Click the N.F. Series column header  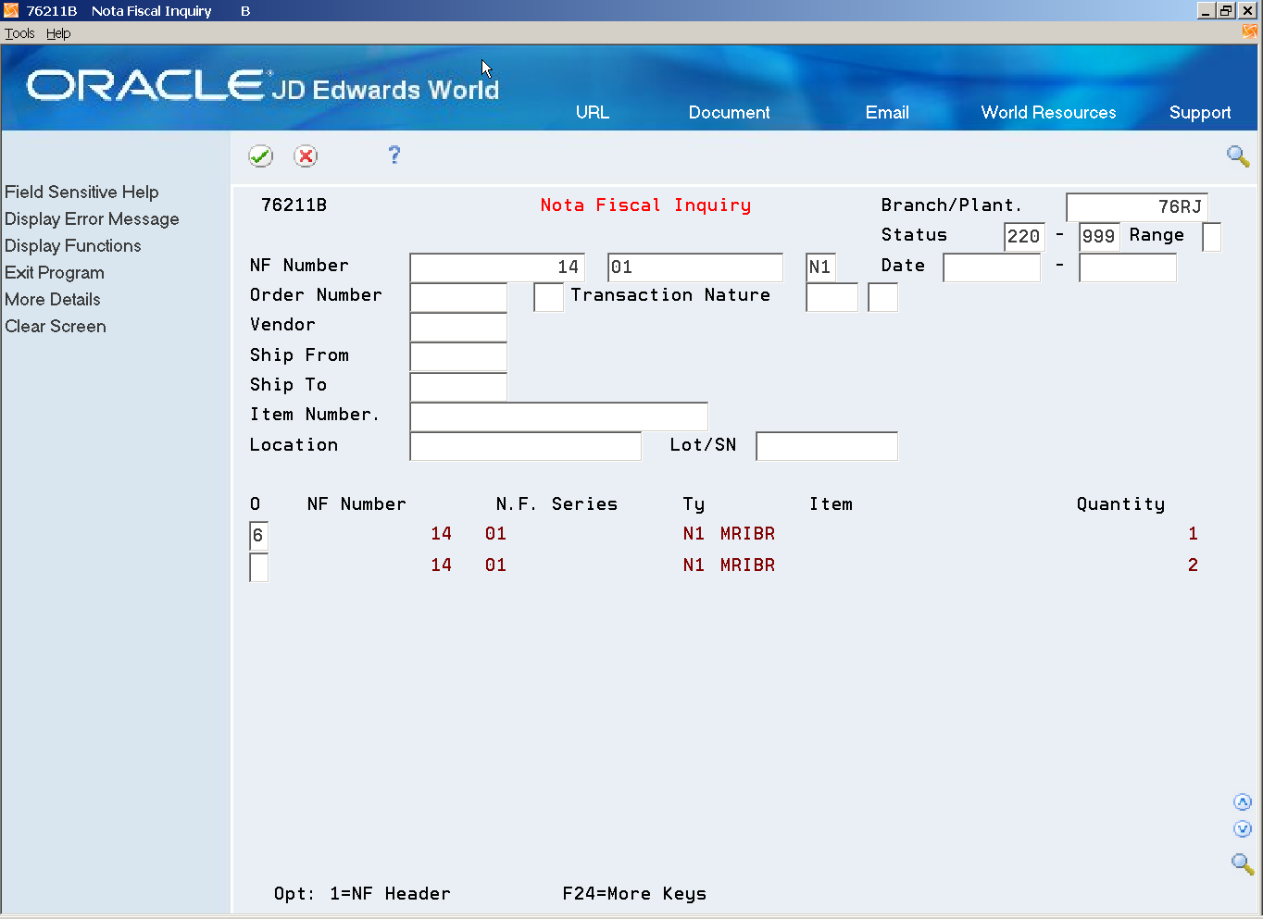click(x=556, y=504)
